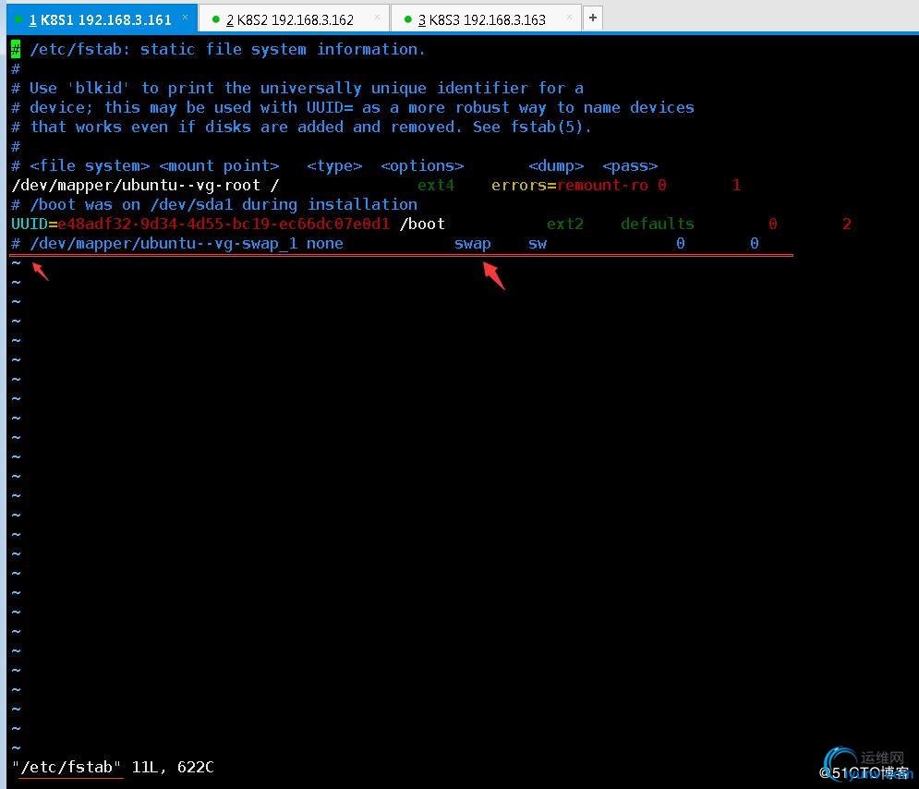Close the K8S1 session tab

click(186, 18)
